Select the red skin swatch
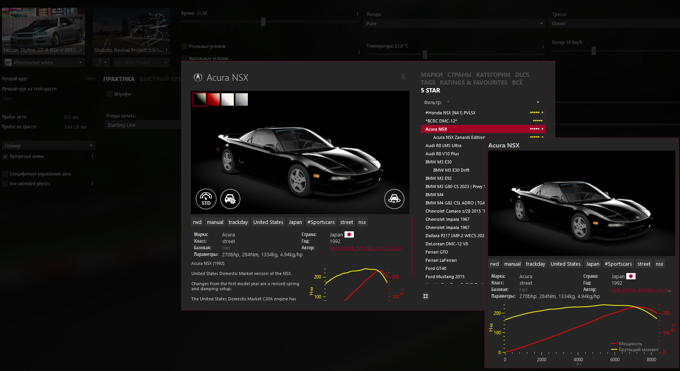 pos(214,99)
